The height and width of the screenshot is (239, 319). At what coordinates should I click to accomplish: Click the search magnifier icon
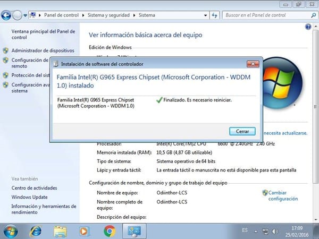[314, 15]
